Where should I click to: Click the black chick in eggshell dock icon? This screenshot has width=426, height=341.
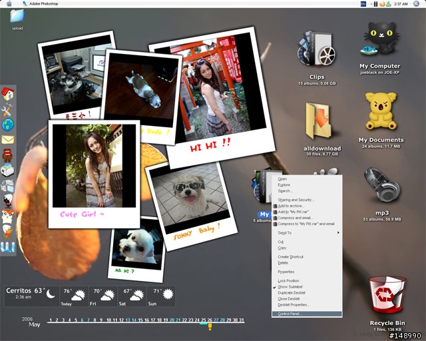pos(8,200)
